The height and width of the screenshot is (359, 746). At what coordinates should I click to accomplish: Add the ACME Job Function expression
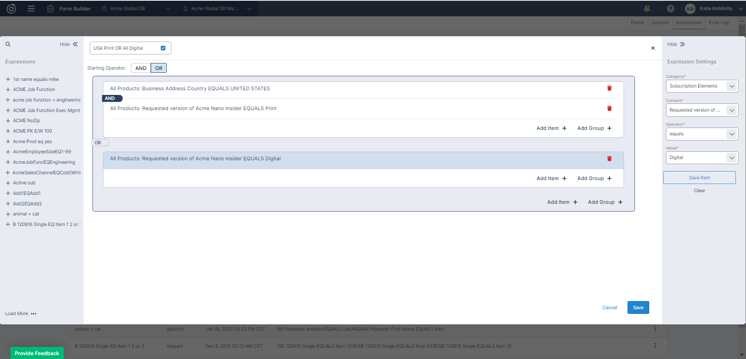[8, 89]
